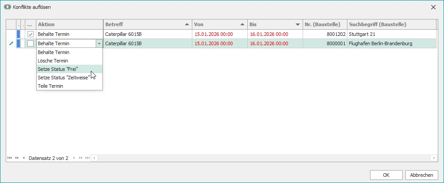Choose "Lösche Termin" from the action list

(53, 61)
